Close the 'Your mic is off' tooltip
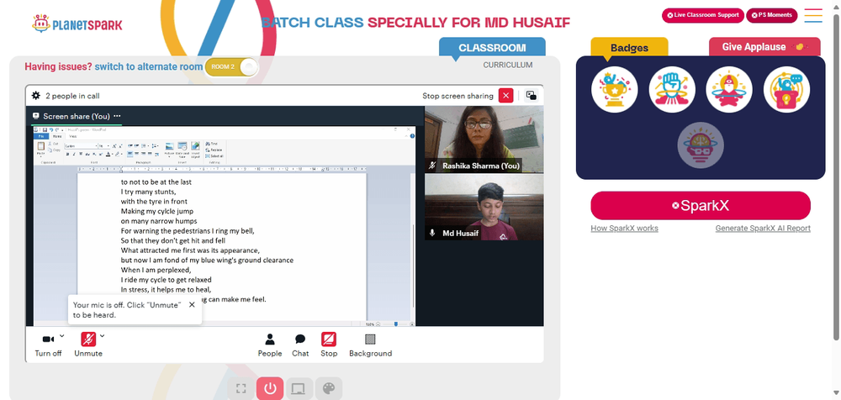The width and height of the screenshot is (841, 400). pyautogui.click(x=192, y=304)
